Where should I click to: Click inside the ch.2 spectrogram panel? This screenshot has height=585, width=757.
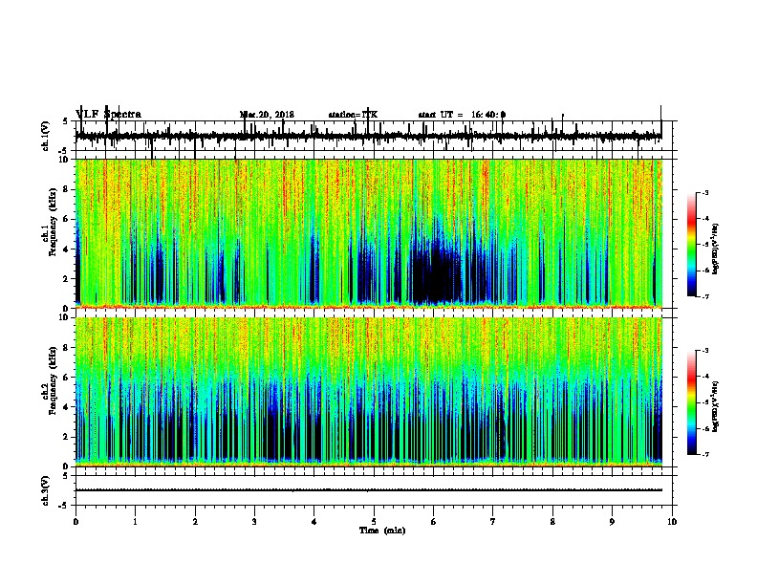coord(369,392)
